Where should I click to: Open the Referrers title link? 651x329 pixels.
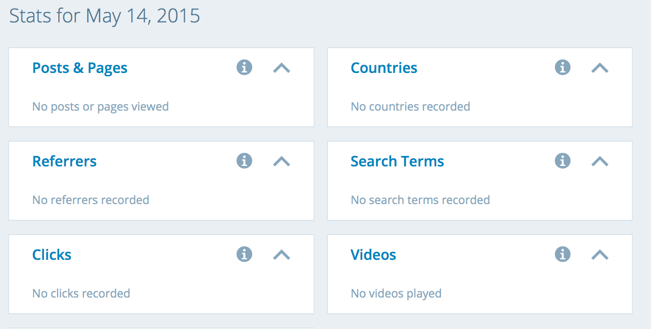(64, 162)
